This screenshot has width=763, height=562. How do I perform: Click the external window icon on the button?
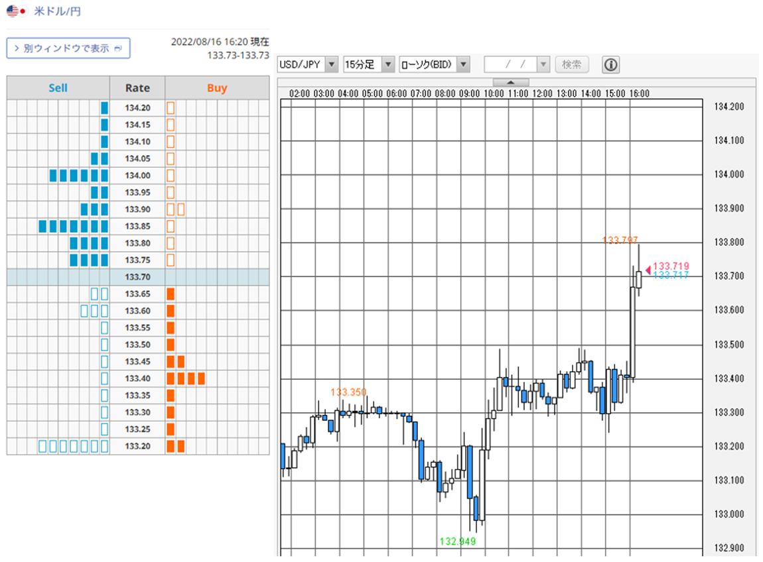coord(117,48)
